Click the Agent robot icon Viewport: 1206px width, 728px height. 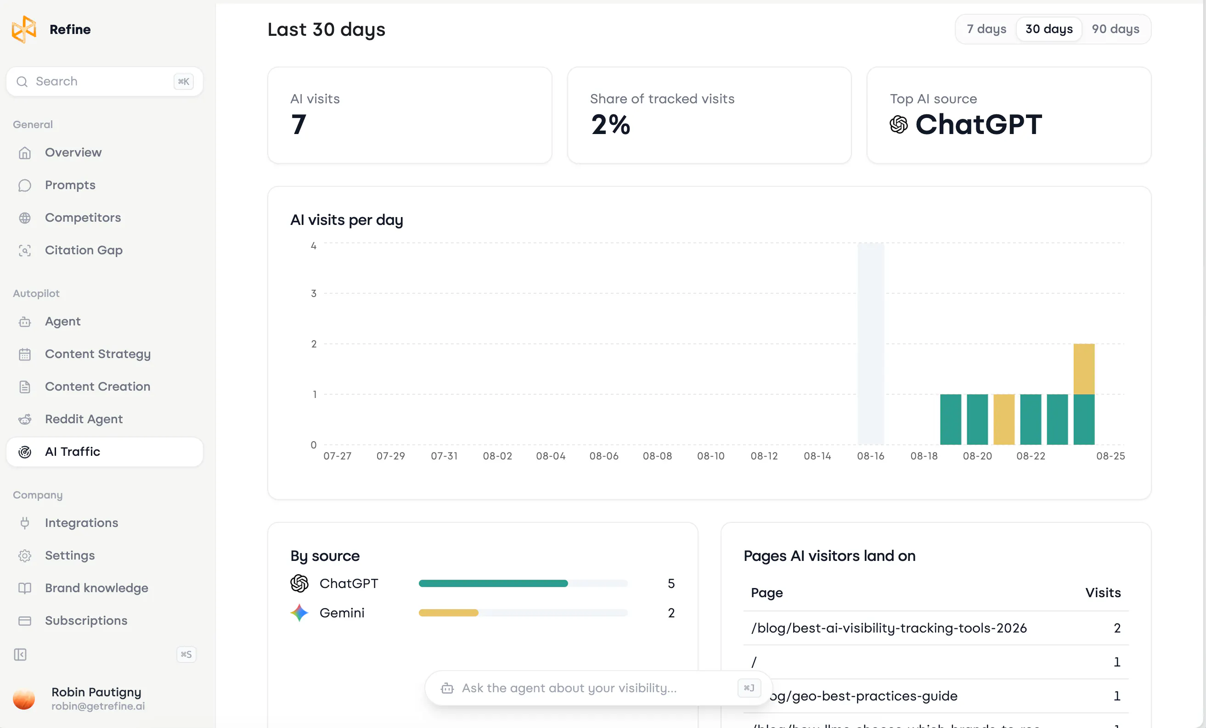[x=24, y=322]
